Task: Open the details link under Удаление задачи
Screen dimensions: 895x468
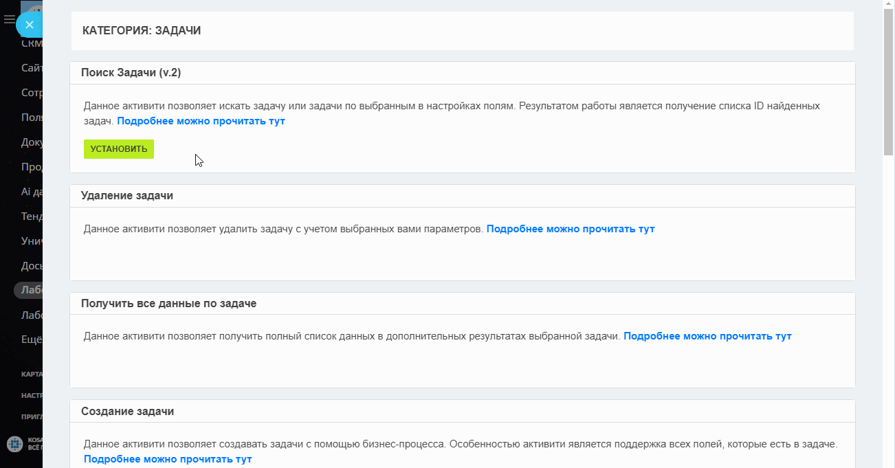Action: (x=571, y=229)
